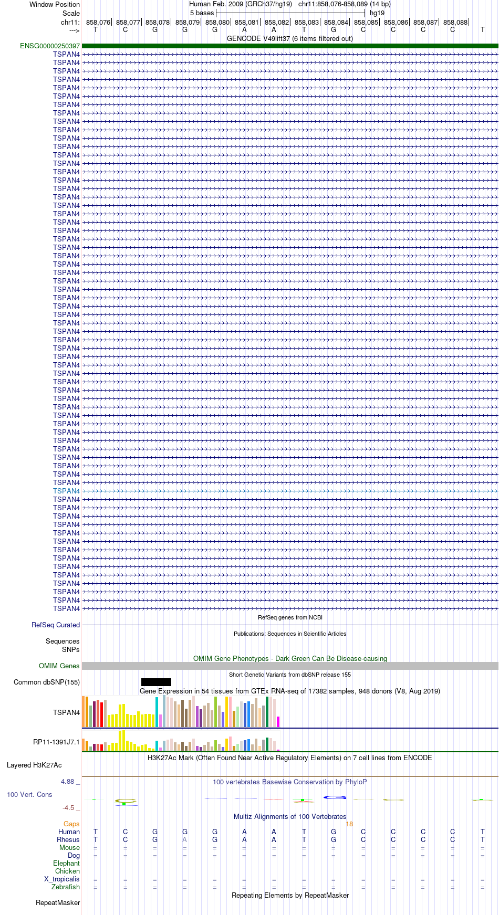This screenshot has width=499, height=915.
Task: Select the Rhesus alignment row label
Action: click(x=68, y=839)
